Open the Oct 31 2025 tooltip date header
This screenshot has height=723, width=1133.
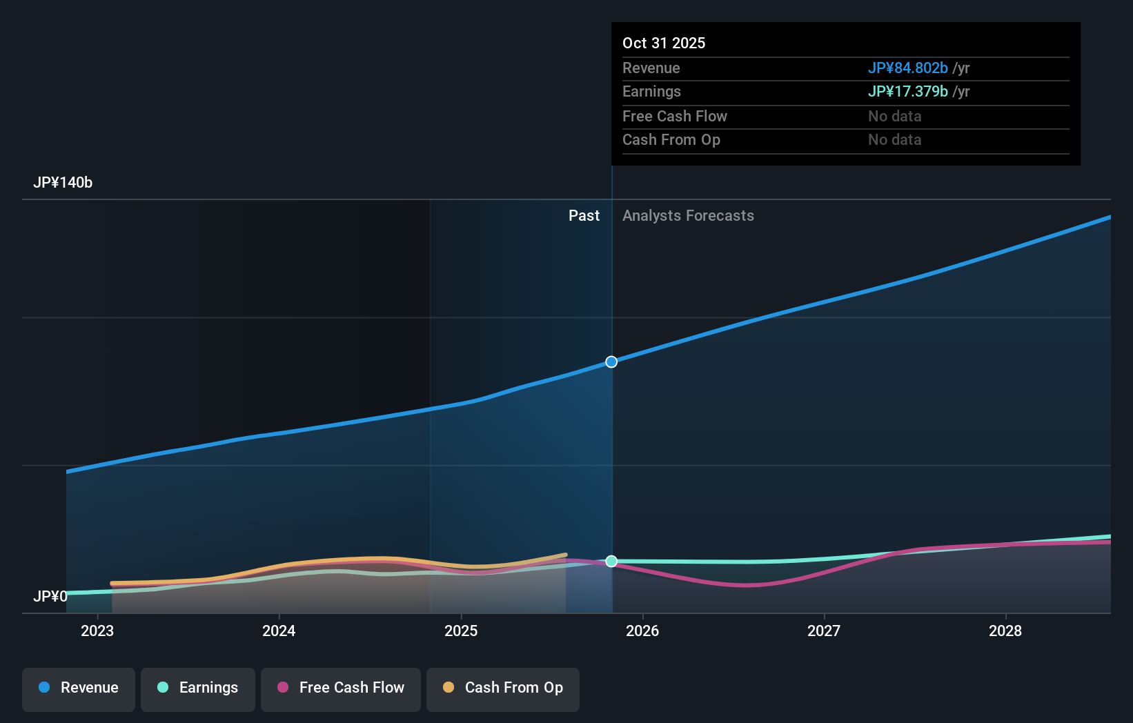point(664,43)
